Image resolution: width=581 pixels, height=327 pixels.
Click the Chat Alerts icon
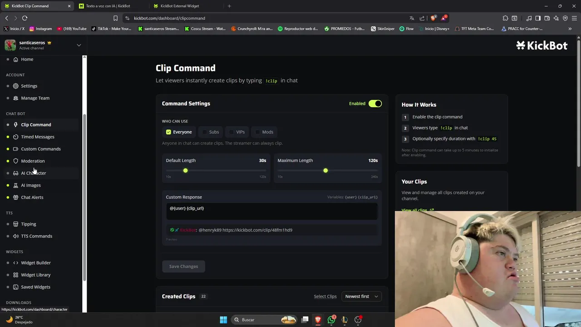pos(16,197)
